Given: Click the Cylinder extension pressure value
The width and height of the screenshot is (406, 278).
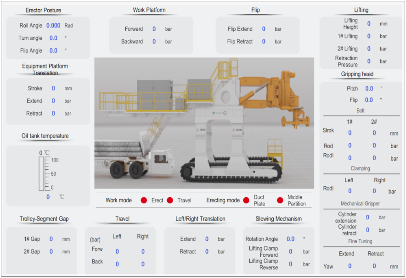Looking at the screenshot, I should (367, 217).
